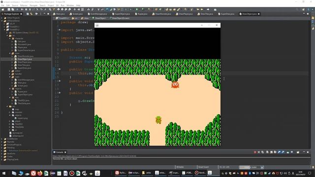Fold the method at line 19
Viewport: 315px width, 177px height.
pos(60,93)
